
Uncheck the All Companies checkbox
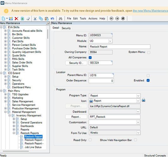(x=90, y=57)
